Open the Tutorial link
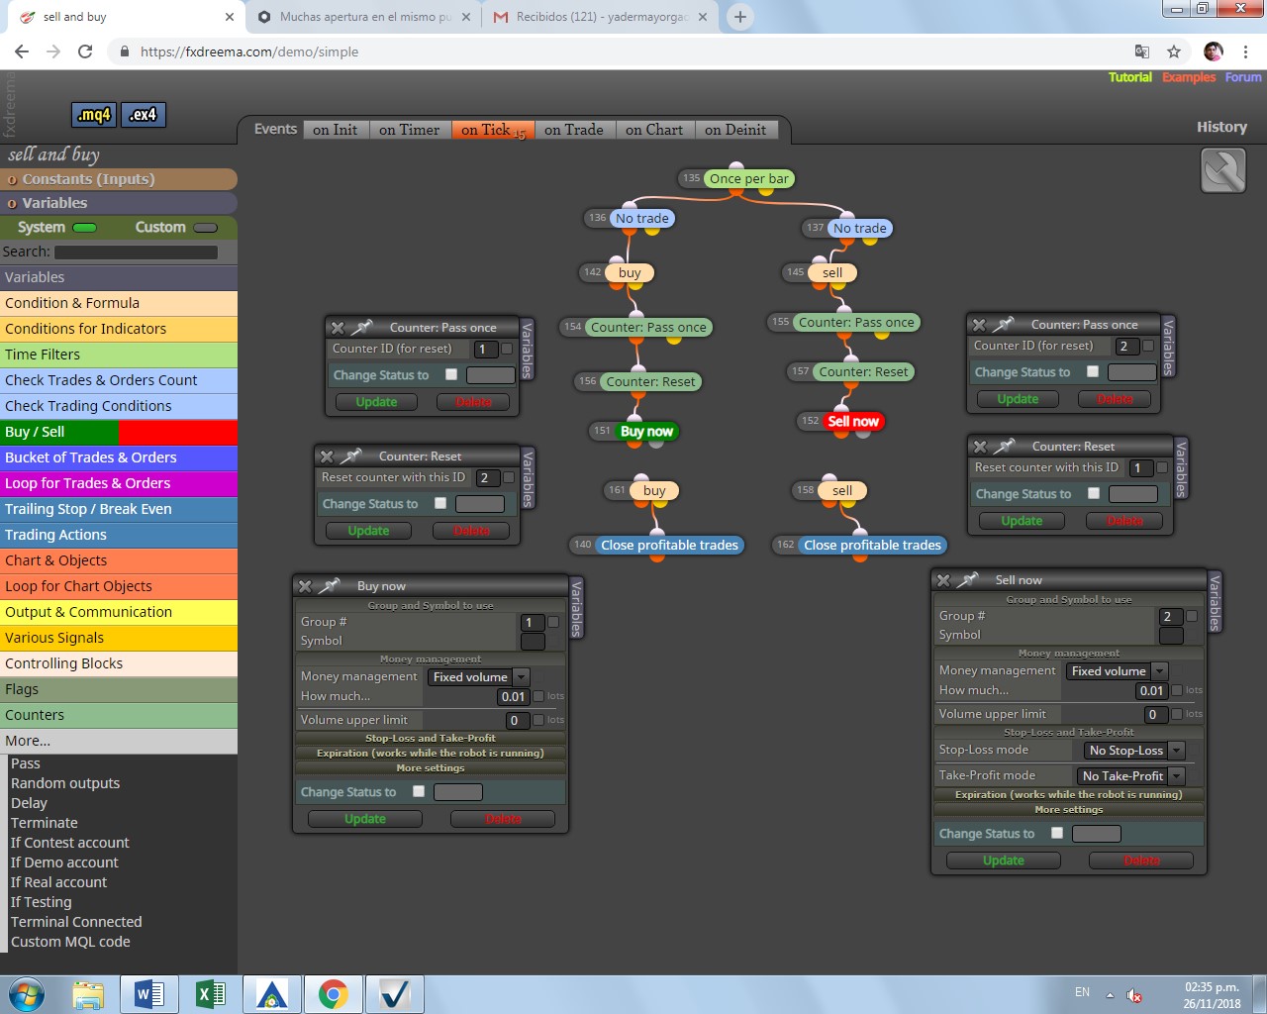 1129,77
